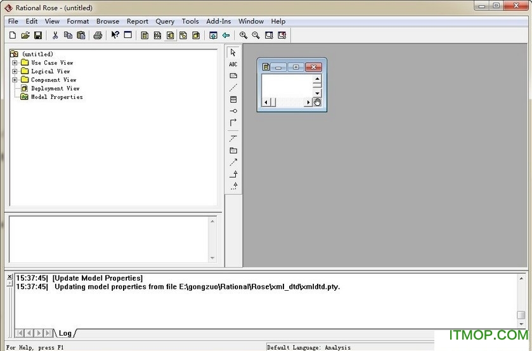Click the Browse Interaction Diagram icon
This screenshot has height=351, width=532.
157,35
